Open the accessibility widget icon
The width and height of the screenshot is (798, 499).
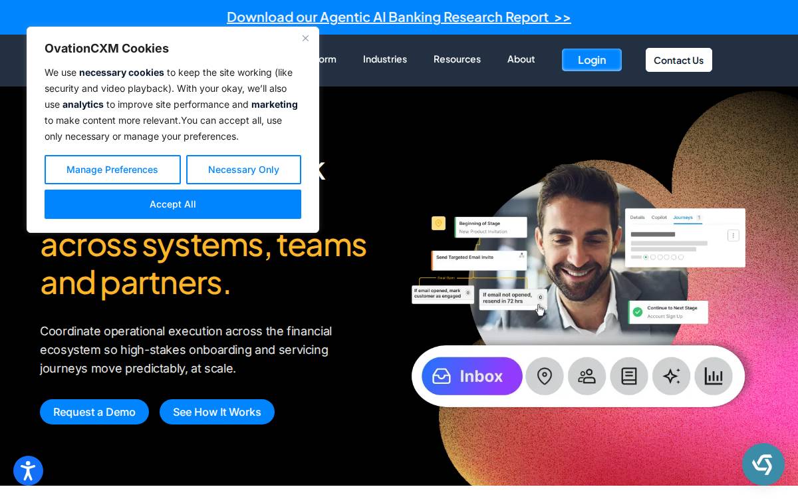pyautogui.click(x=28, y=471)
